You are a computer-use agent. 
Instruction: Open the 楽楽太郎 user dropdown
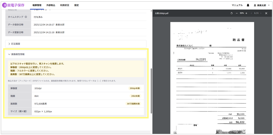coord(262,5)
